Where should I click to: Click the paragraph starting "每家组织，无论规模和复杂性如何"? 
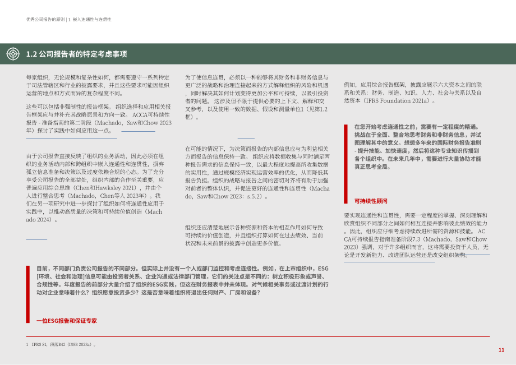pos(98,85)
